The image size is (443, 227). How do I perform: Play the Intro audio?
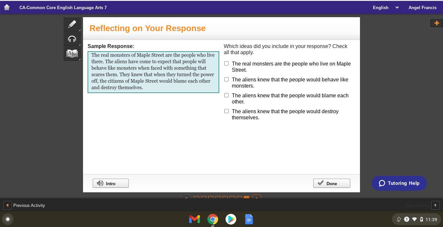[x=111, y=183]
